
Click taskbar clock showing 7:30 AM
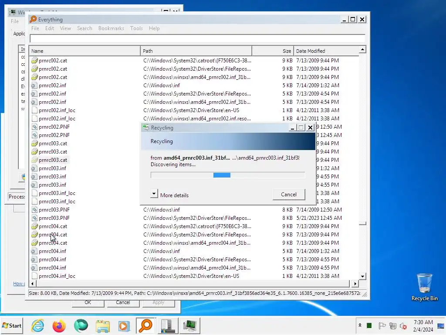(x=423, y=325)
